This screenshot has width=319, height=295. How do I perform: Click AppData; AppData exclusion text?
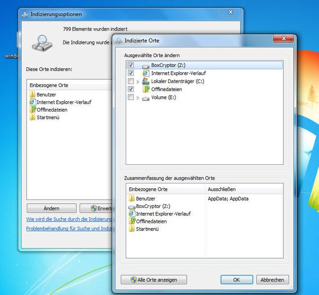[x=228, y=199]
